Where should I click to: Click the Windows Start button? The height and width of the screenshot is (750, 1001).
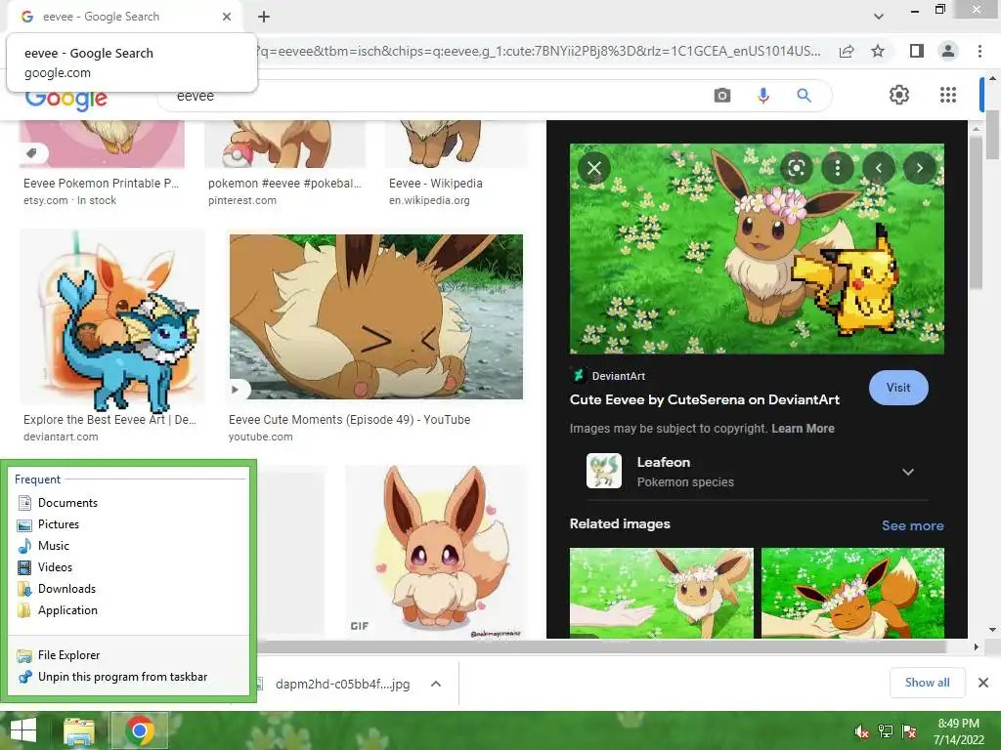tap(23, 730)
